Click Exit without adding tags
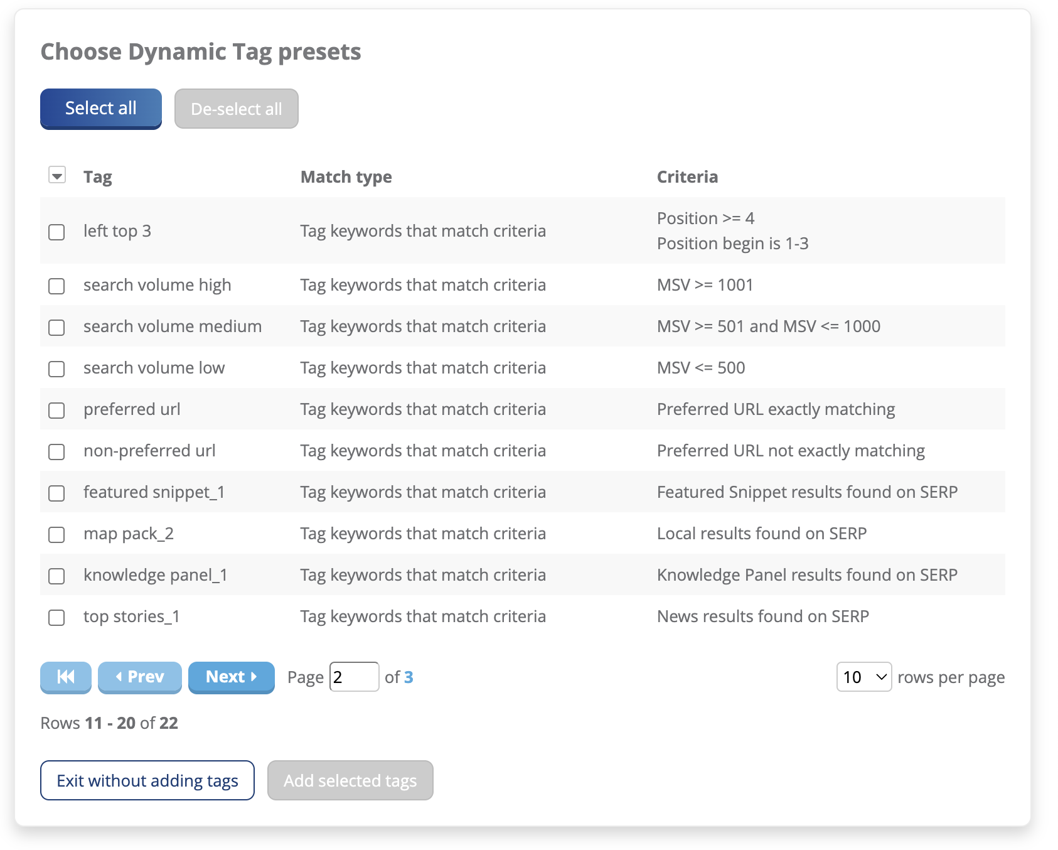The height and width of the screenshot is (850, 1058). (147, 780)
